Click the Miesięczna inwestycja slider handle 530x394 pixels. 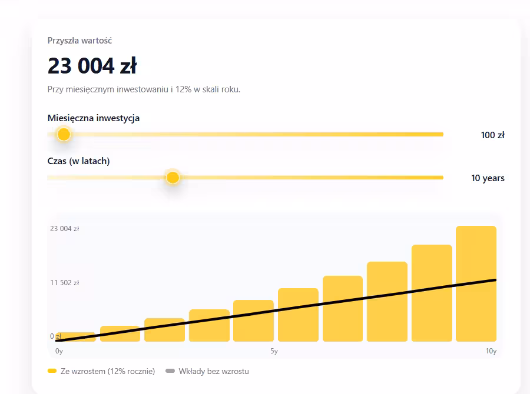[x=64, y=135]
